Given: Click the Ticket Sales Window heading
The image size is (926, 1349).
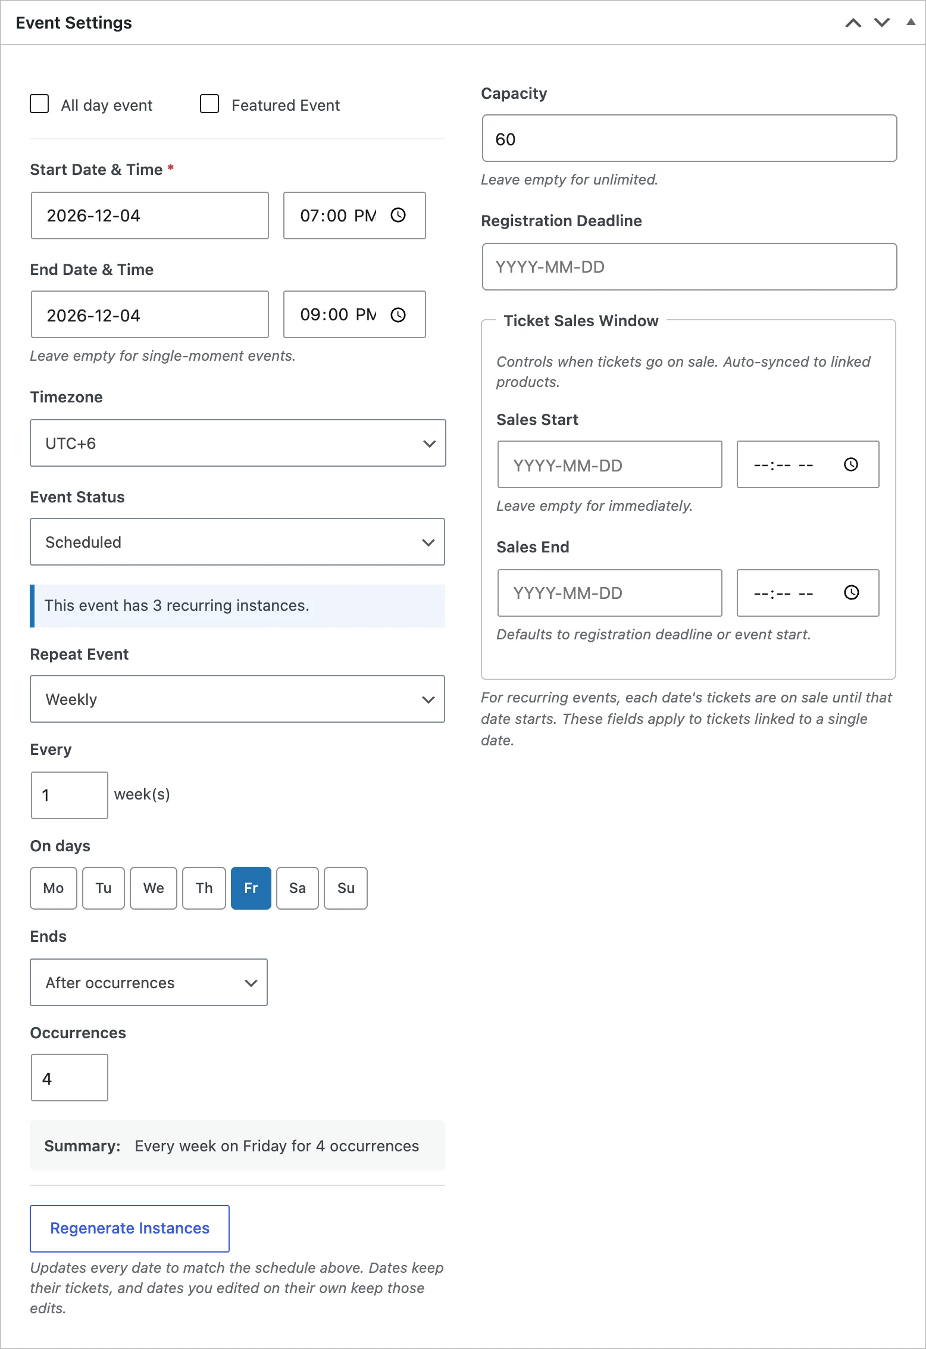Looking at the screenshot, I should 581,321.
